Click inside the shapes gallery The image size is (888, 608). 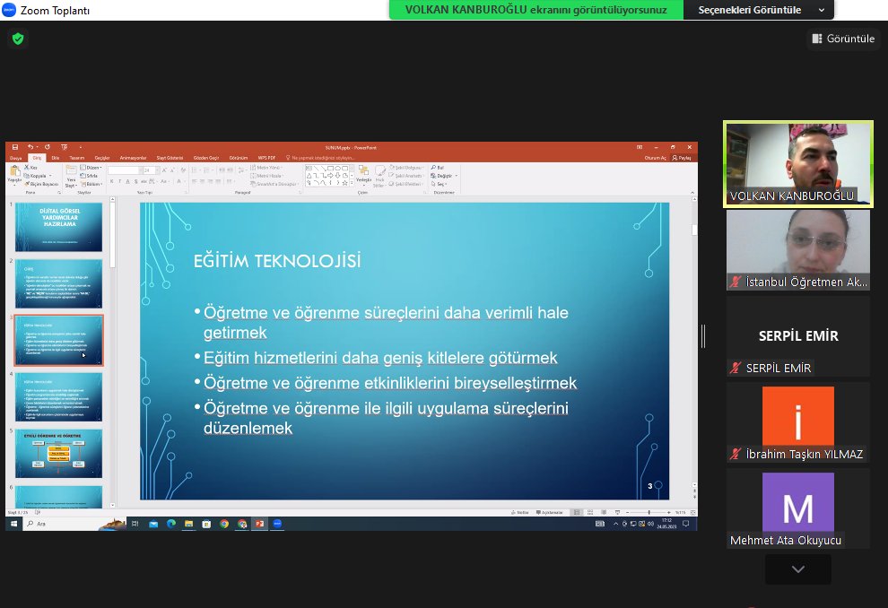click(x=326, y=176)
